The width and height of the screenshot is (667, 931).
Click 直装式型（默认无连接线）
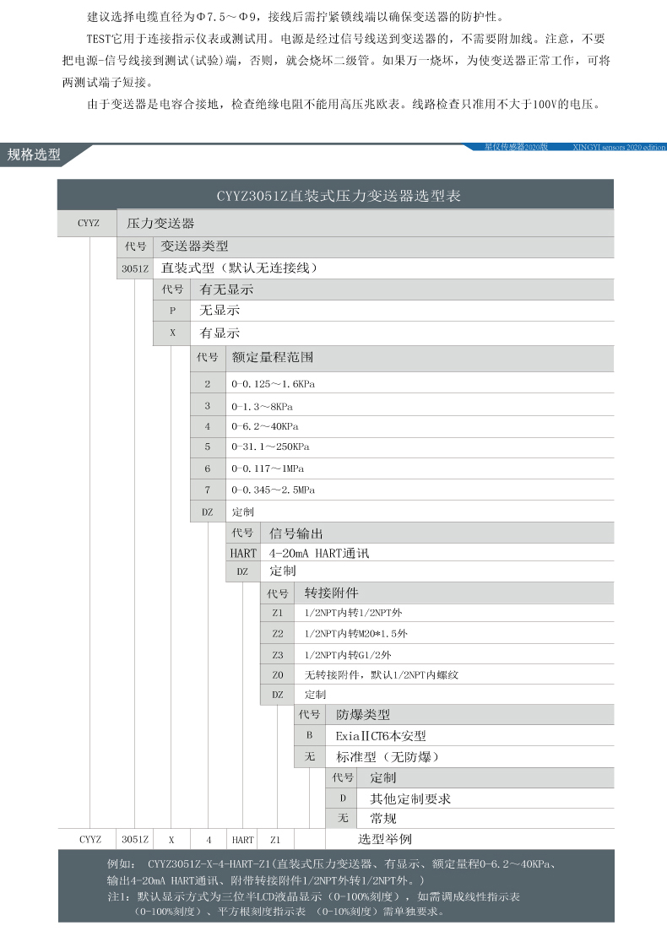pyautogui.click(x=239, y=268)
